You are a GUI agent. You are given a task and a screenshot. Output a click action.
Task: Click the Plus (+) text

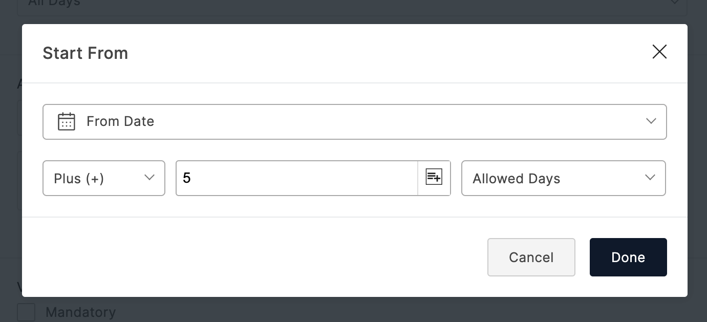[79, 179]
